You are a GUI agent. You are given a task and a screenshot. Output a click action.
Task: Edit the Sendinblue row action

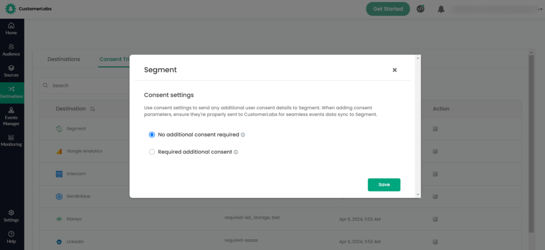pos(435,196)
